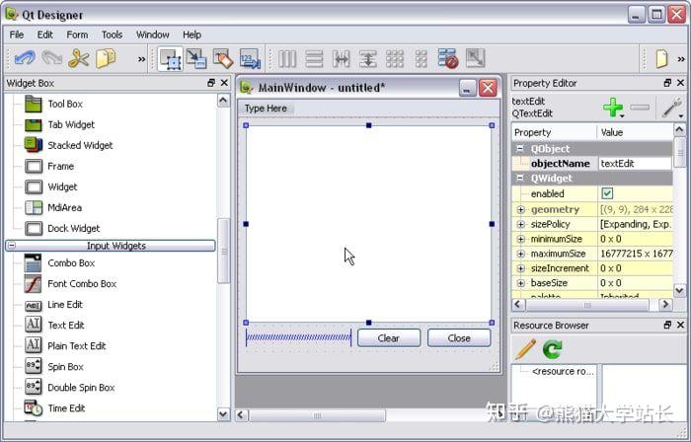Screen dimensions: 691x442
Task: Click the New Form page icon
Action: (x=661, y=58)
